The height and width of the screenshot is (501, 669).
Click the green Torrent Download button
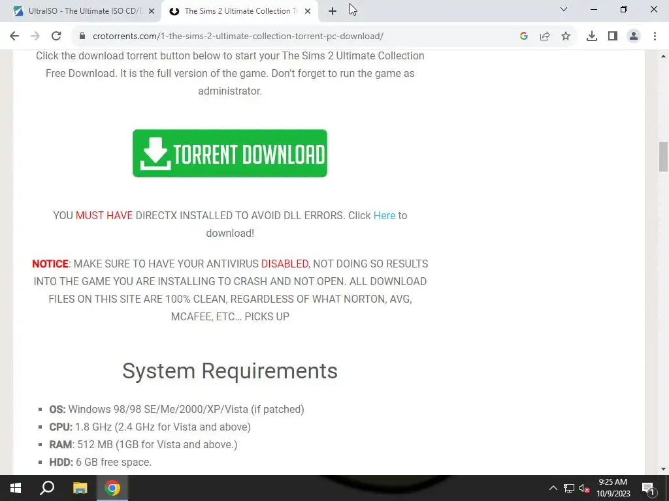230,153
